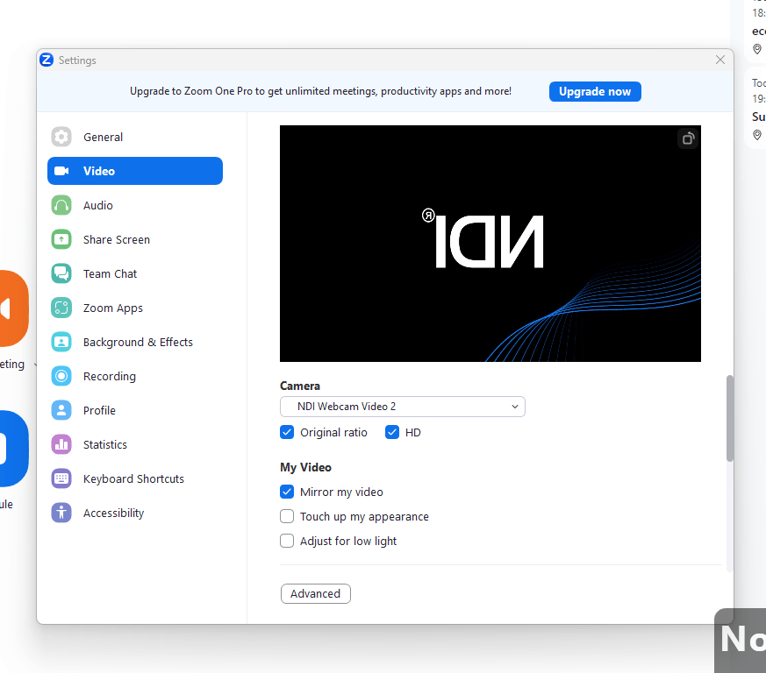Click blue schedule button in Zoom main window

14,449
